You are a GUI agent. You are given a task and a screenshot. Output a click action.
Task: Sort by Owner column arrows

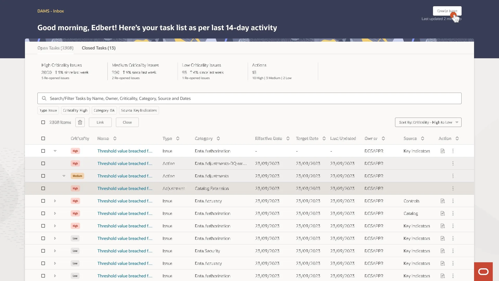383,138
